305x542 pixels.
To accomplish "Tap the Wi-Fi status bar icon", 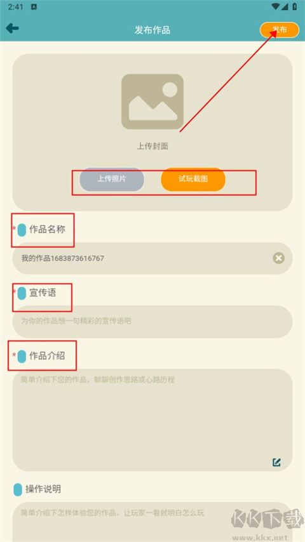I will tap(276, 6).
